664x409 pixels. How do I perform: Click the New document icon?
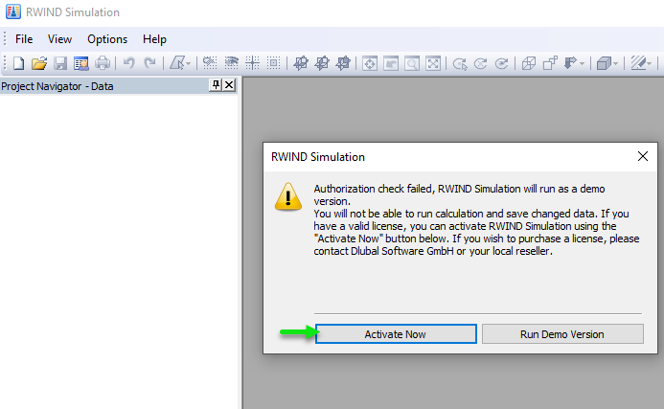(x=18, y=63)
